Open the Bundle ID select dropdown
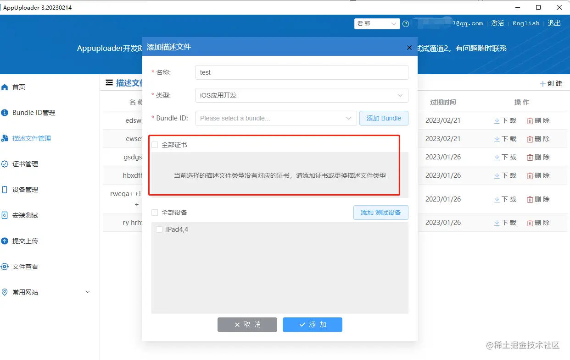This screenshot has width=570, height=360. pyautogui.click(x=276, y=118)
